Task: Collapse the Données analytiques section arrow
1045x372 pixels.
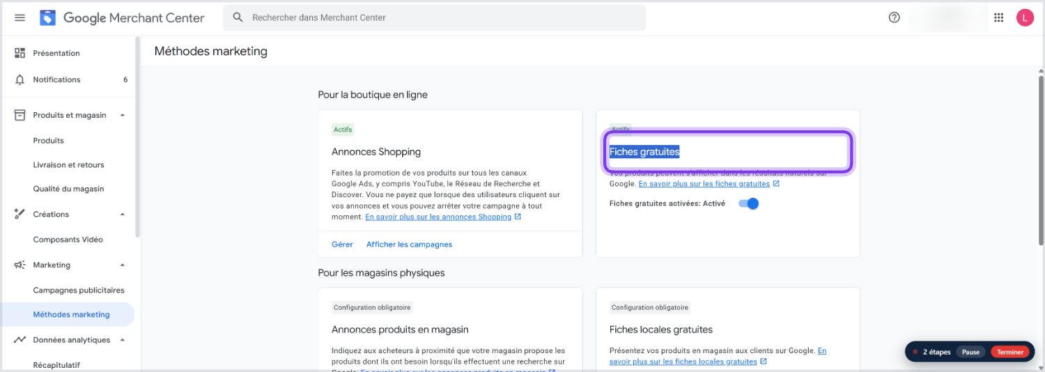Action: pos(123,340)
